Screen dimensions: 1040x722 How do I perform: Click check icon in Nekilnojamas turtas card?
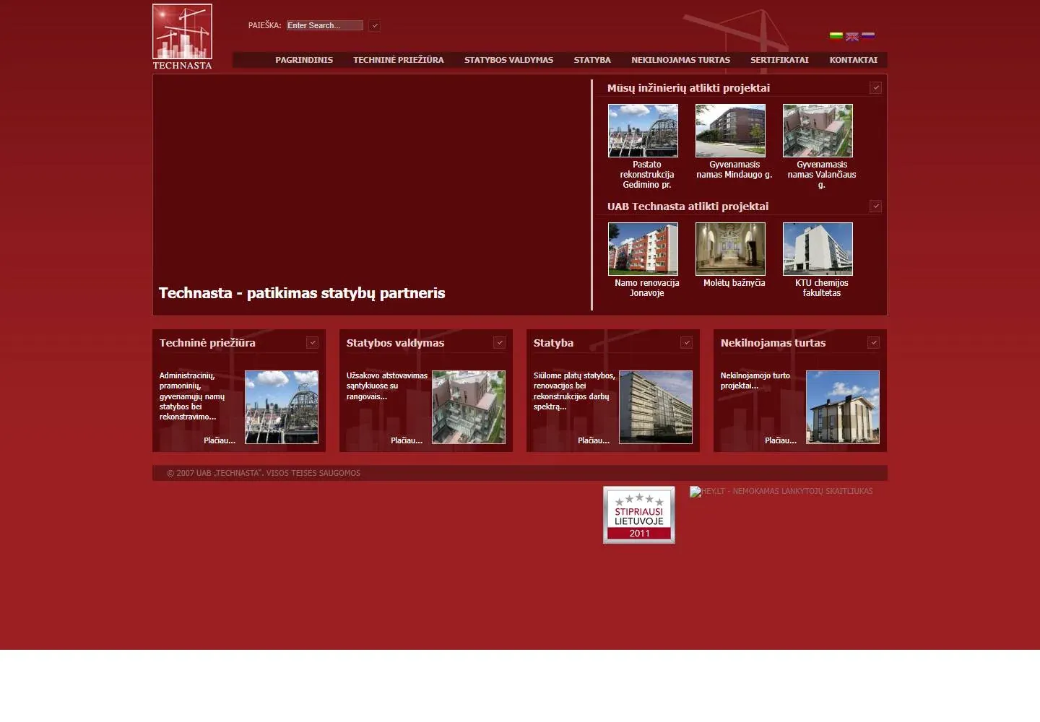(x=873, y=342)
